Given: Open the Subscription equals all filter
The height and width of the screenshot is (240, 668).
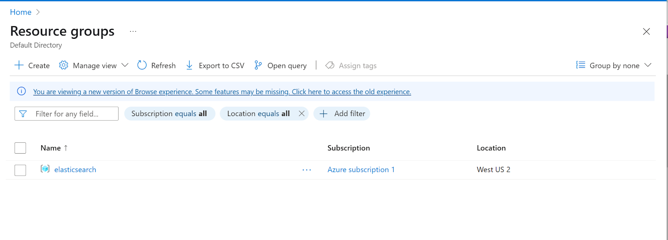Looking at the screenshot, I should click(x=170, y=114).
